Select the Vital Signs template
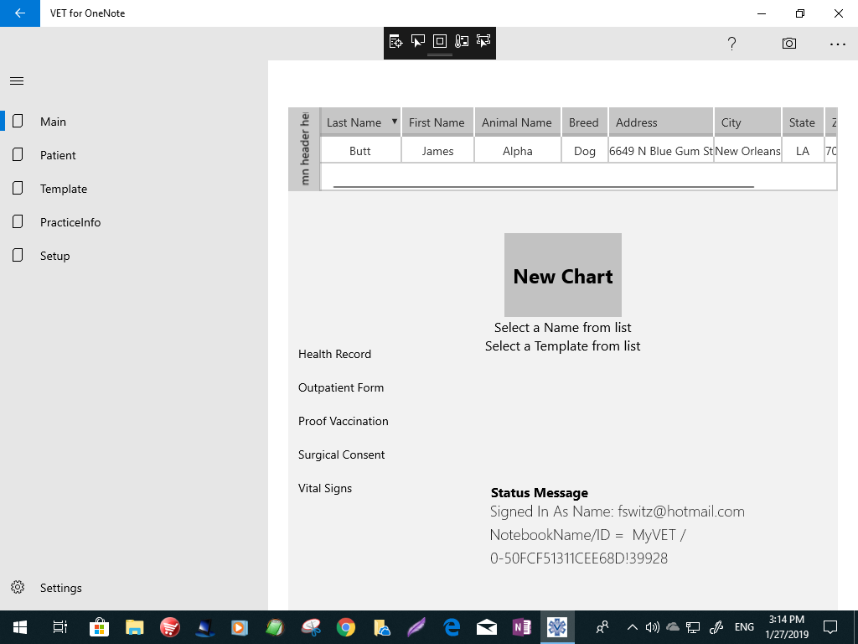 325,488
